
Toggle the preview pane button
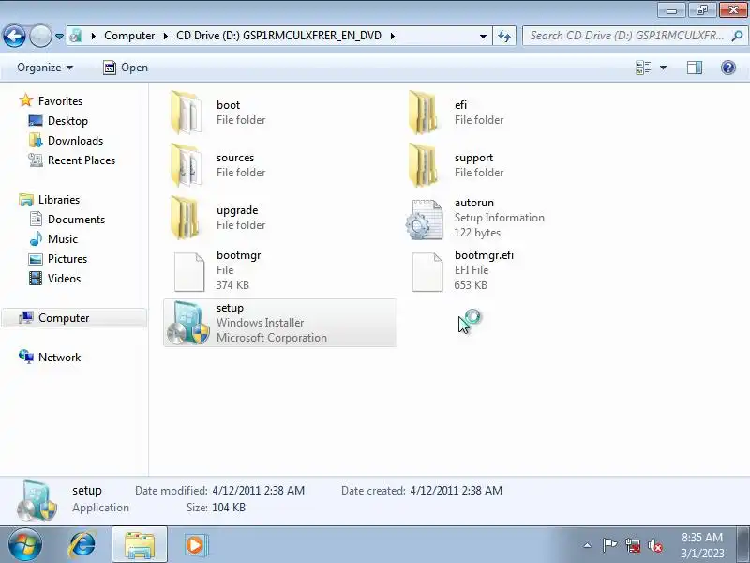(695, 68)
